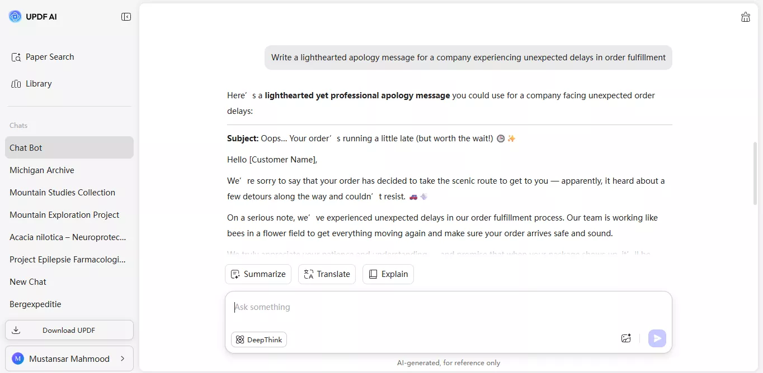Enable DeepThink mode
Image resolution: width=763 pixels, height=373 pixels.
258,339
